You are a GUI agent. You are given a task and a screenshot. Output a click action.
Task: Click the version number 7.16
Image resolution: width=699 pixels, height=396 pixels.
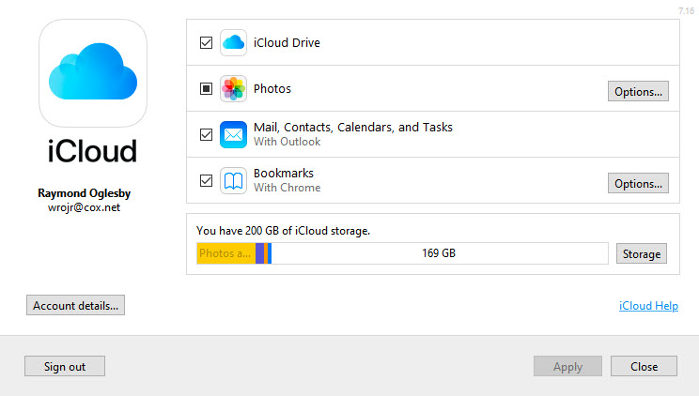(x=686, y=10)
